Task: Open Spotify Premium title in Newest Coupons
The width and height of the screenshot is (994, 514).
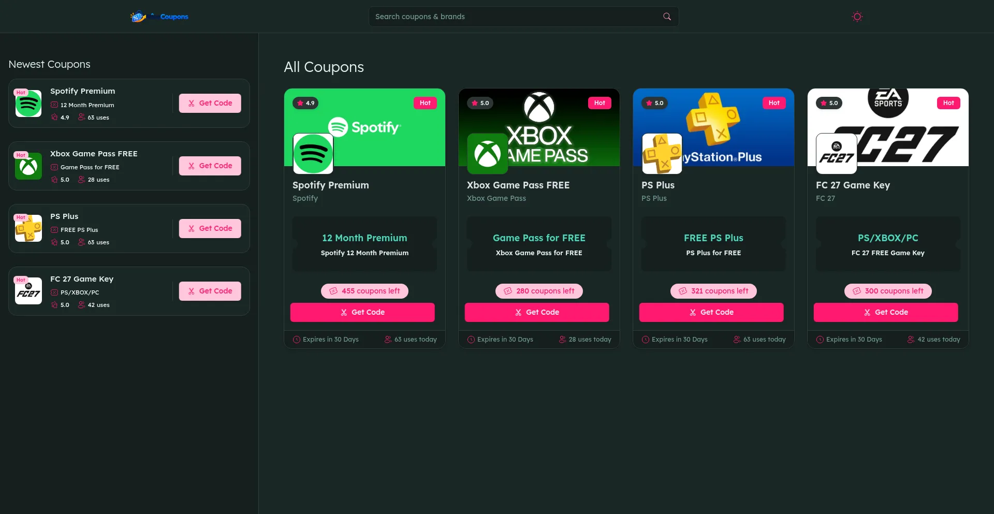Action: point(82,91)
